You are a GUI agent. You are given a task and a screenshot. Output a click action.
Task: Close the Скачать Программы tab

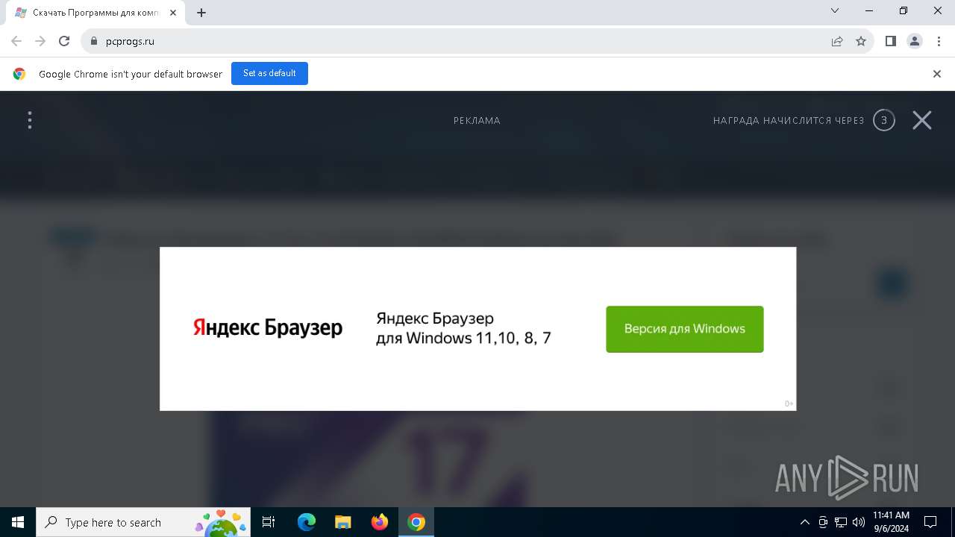tap(173, 13)
